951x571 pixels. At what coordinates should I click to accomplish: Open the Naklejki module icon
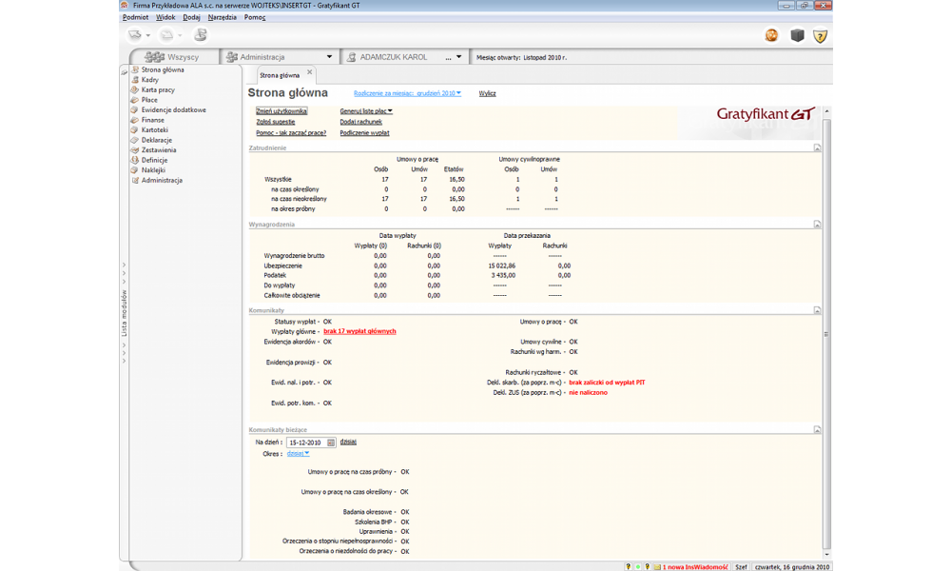tap(135, 170)
